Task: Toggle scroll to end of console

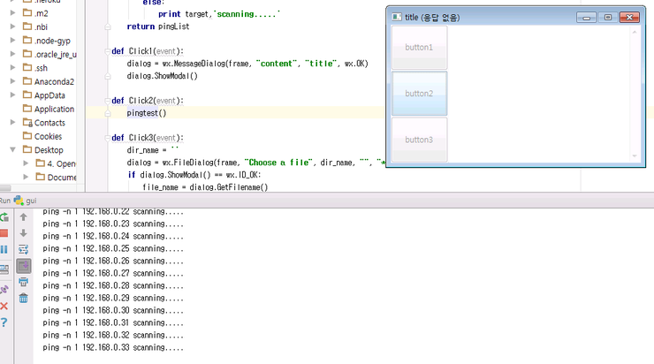Action: (23, 266)
